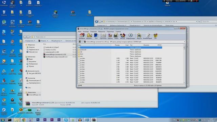217x122 pixels.
Task: Click the Комментарий (Comment) icon in WinRAR
Action: click(147, 36)
